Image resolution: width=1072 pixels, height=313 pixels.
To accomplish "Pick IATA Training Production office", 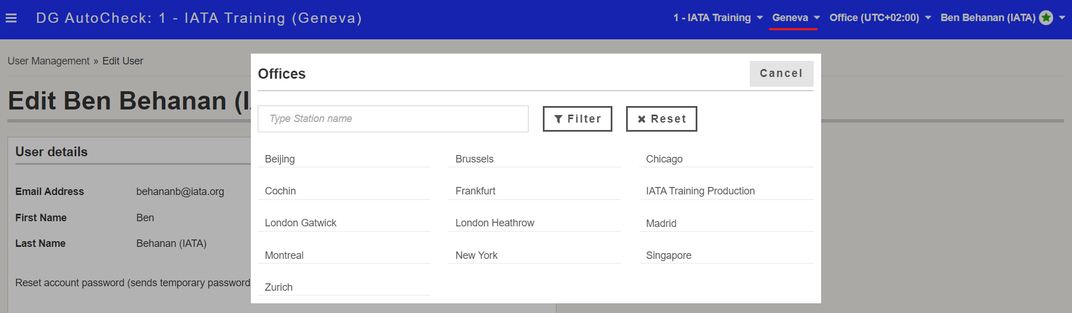I will [726, 191].
